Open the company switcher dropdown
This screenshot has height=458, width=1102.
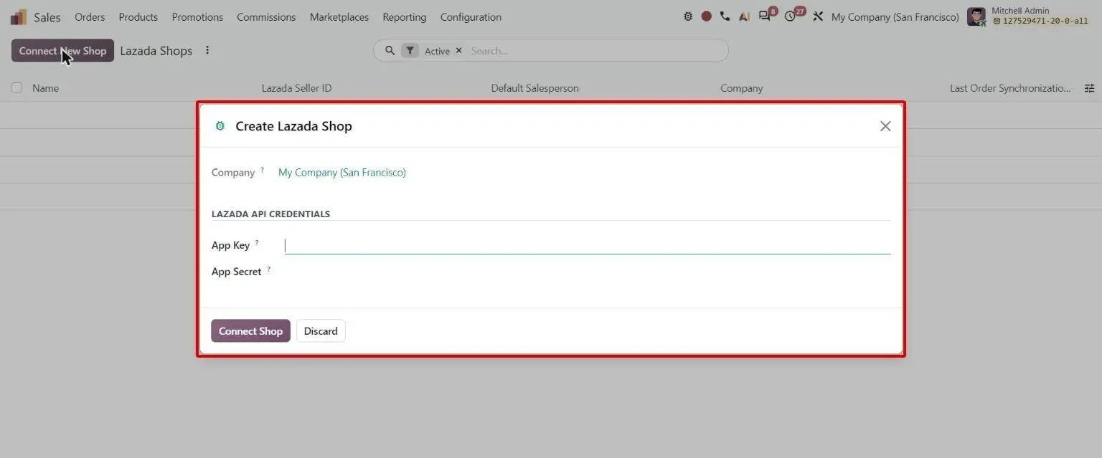pyautogui.click(x=895, y=16)
